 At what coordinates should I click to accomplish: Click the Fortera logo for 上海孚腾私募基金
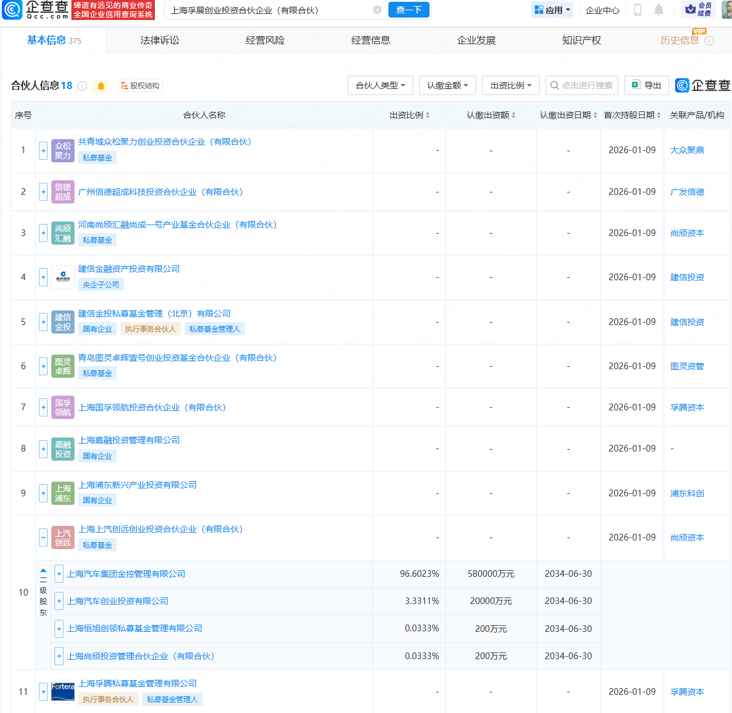click(x=63, y=692)
